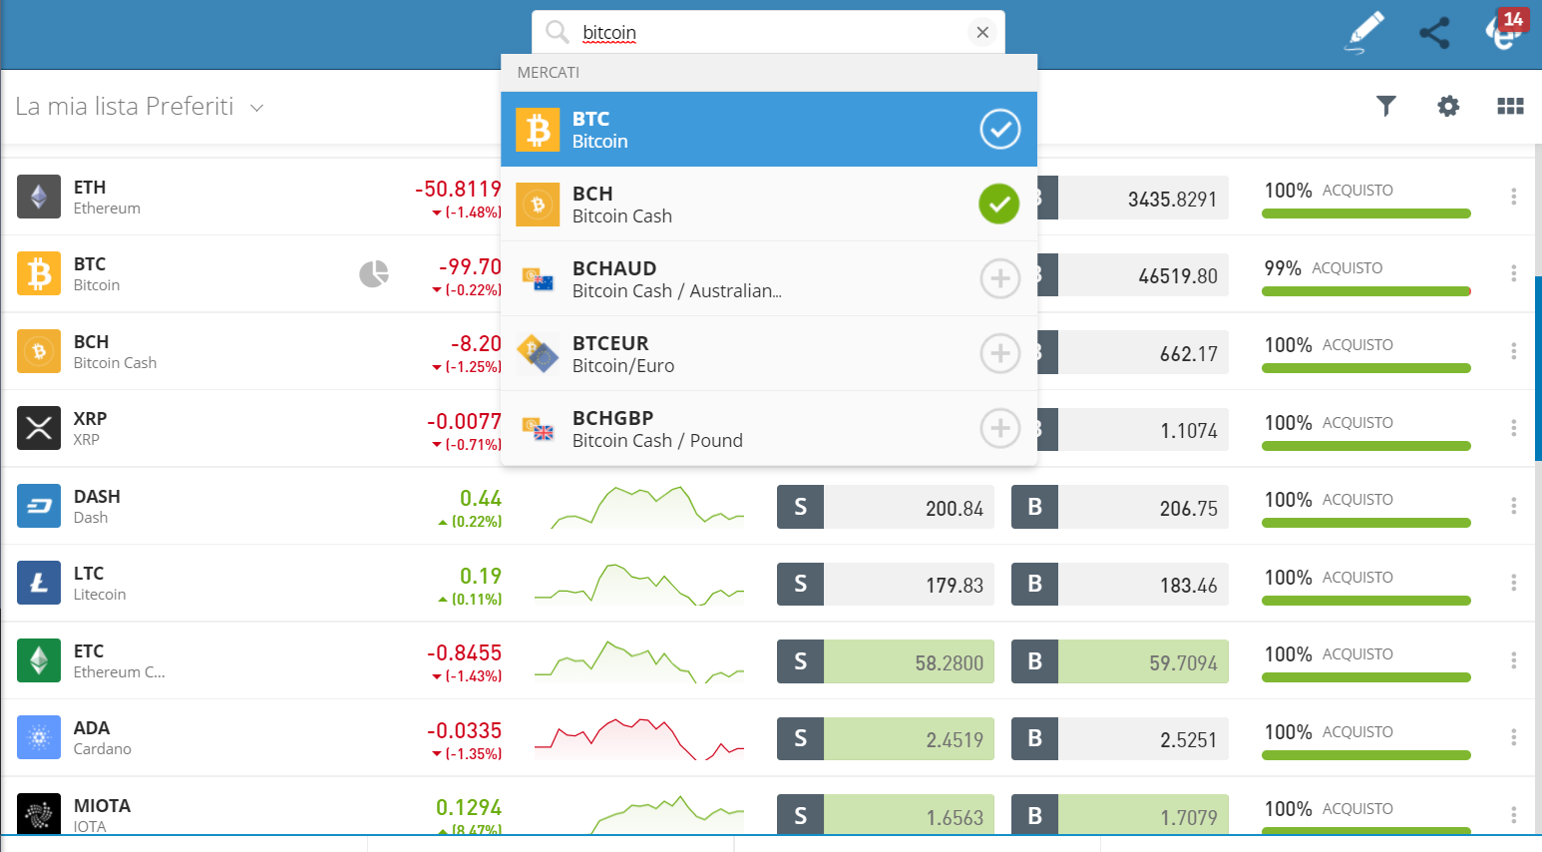Viewport: 1542px width, 852px height.
Task: Select BTCEUR Bitcoin/Euro search result
Action: 769,353
